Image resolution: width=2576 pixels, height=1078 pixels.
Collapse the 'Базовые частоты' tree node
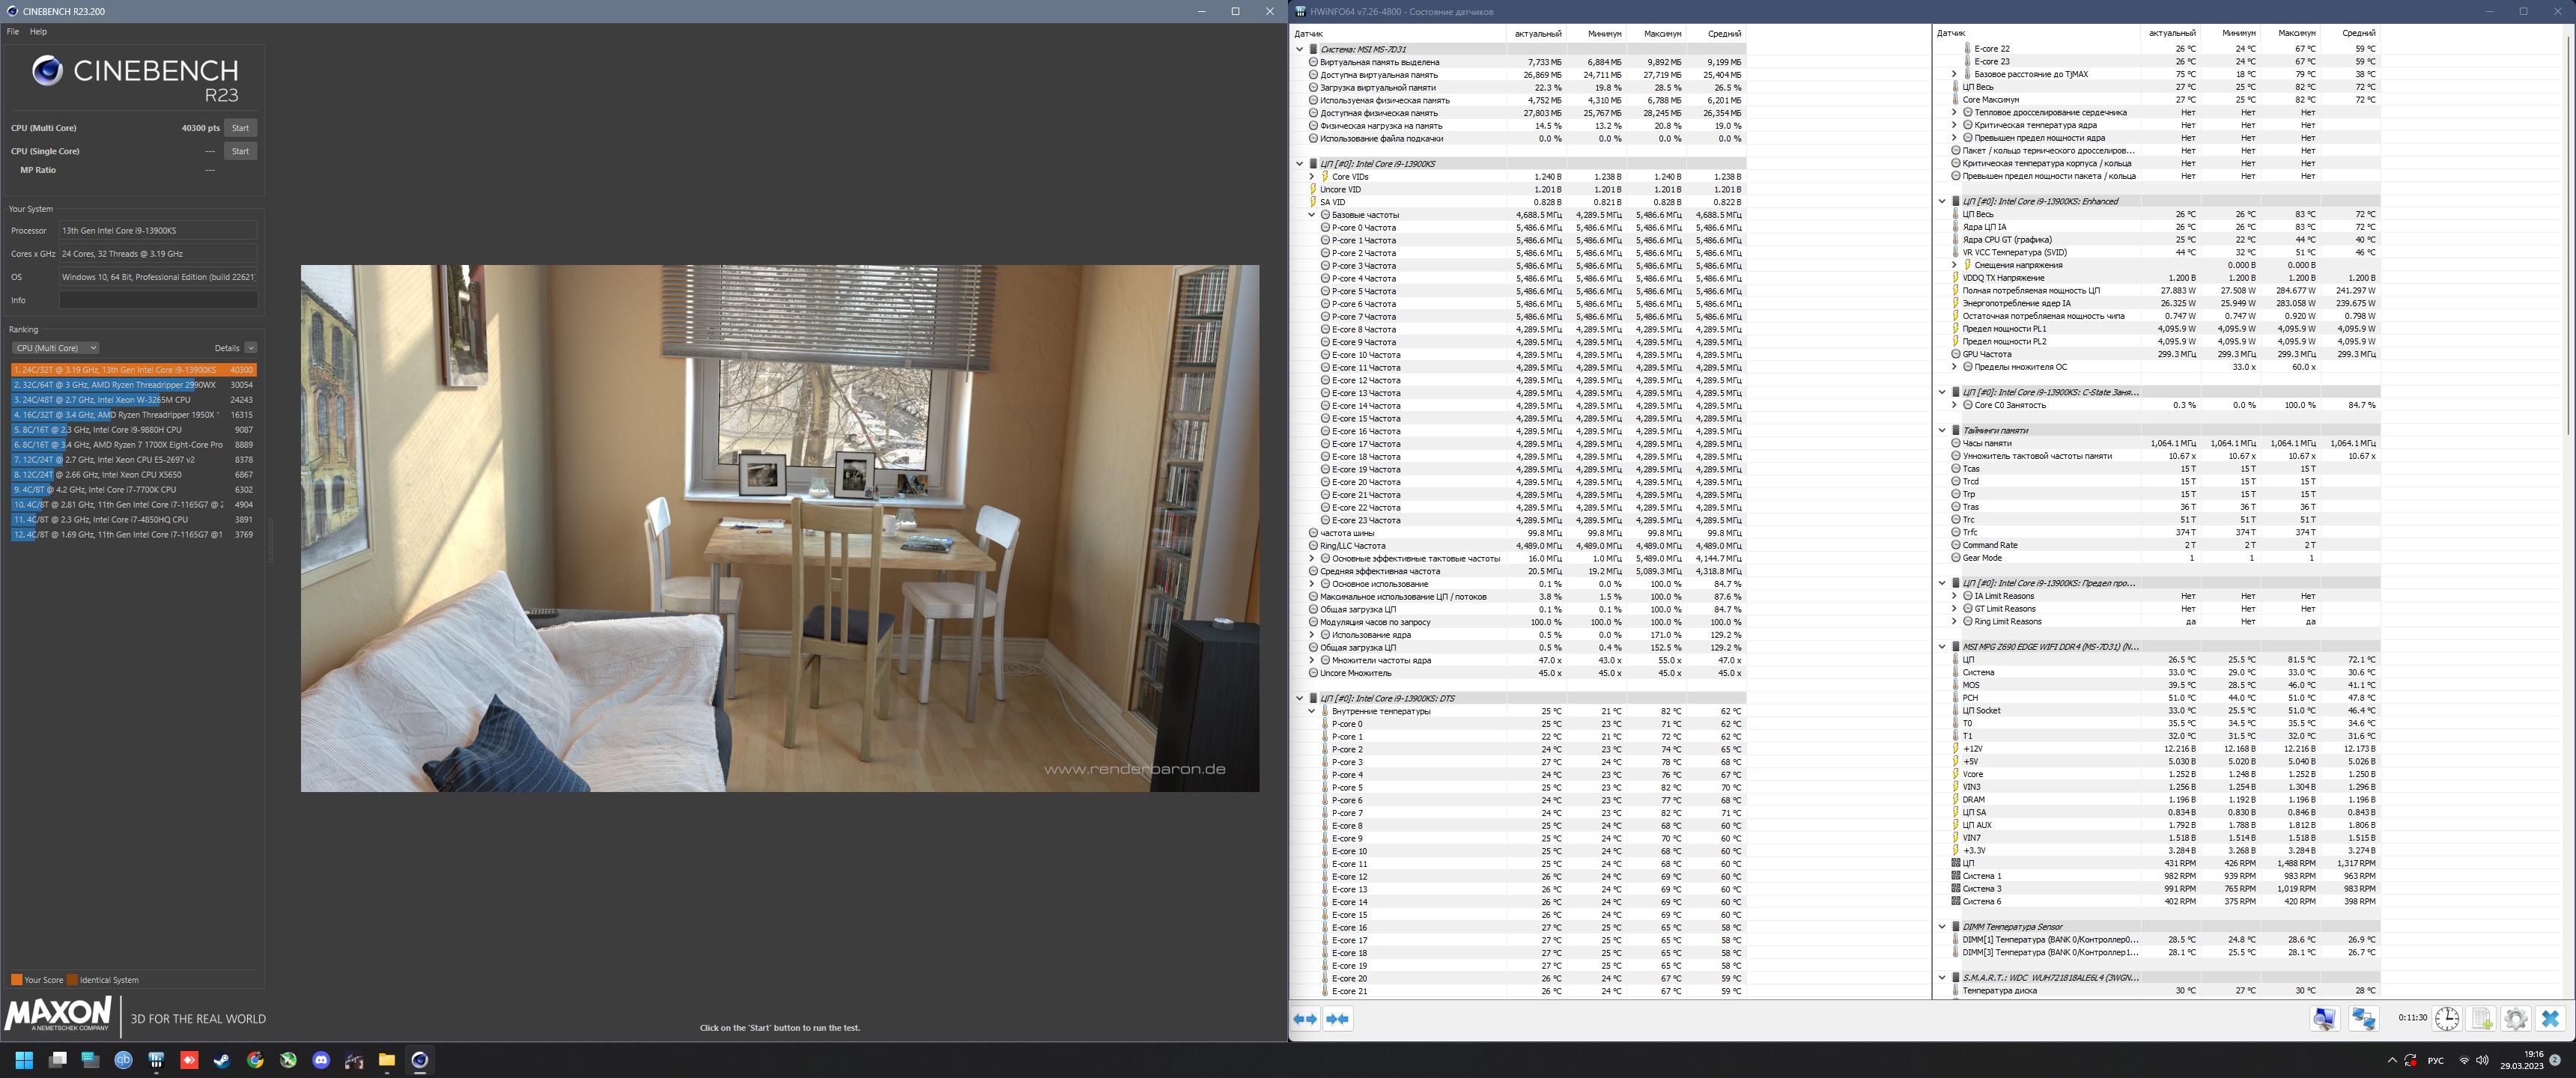(1311, 215)
